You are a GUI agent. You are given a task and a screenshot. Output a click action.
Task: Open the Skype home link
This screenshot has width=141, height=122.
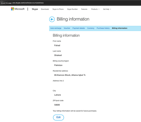click(35, 9)
